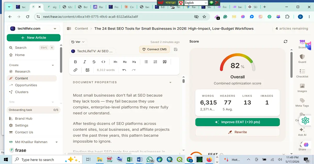Insert a numbered list
The height and width of the screenshot is (164, 314).
[155, 62]
